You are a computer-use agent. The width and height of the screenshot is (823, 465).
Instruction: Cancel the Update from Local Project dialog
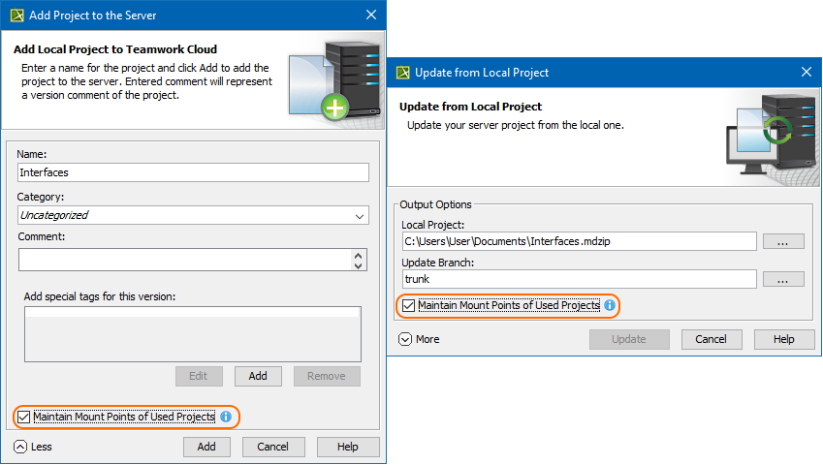[712, 339]
